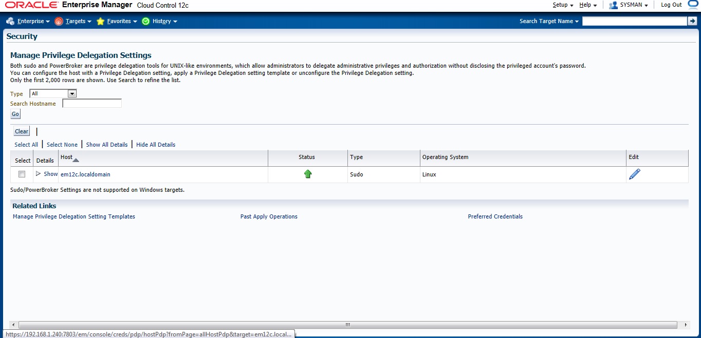This screenshot has height=338, width=701.
Task: Click Show All Details link
Action: [107, 145]
